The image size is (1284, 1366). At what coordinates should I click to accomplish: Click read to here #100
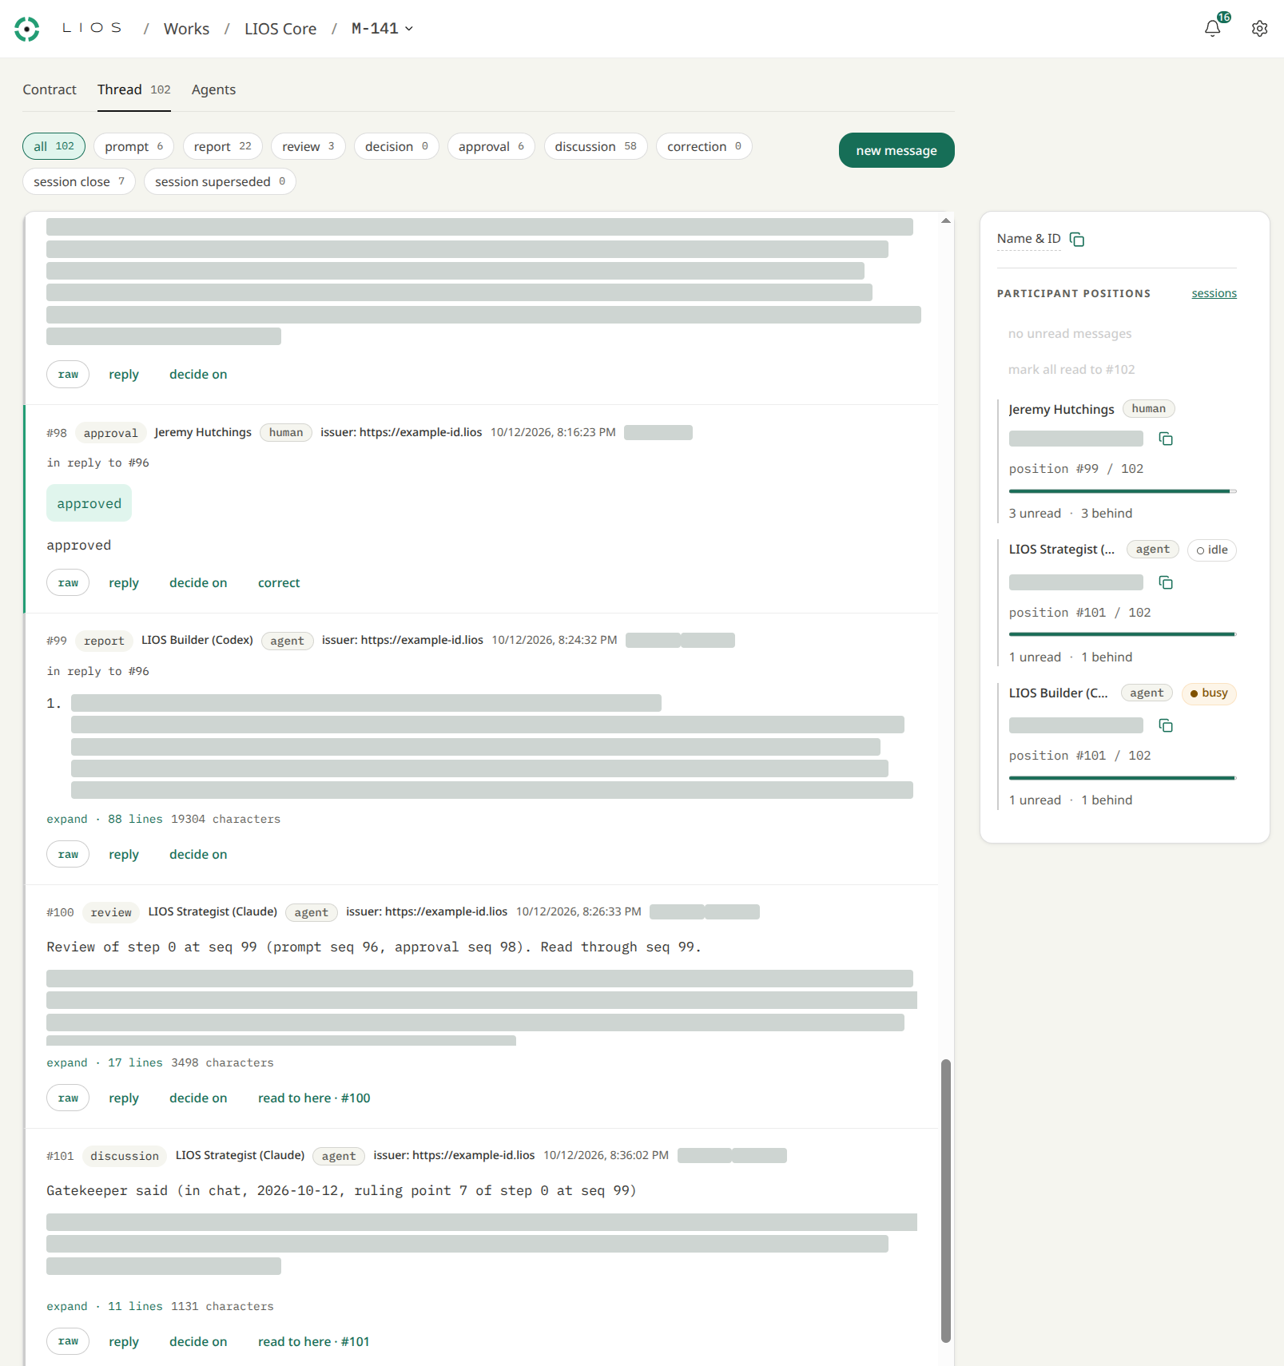pyautogui.click(x=314, y=1098)
